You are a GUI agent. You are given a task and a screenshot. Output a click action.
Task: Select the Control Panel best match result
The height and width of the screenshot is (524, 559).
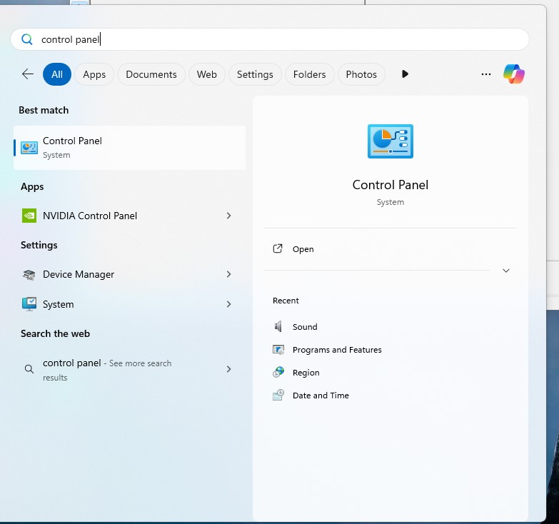(x=129, y=148)
